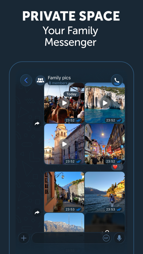Viewport: 143px width, 254px height.
Task: Play the crowded boat video
Action: click(x=64, y=103)
